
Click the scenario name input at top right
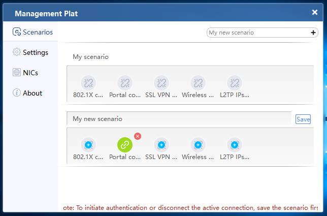pos(258,33)
